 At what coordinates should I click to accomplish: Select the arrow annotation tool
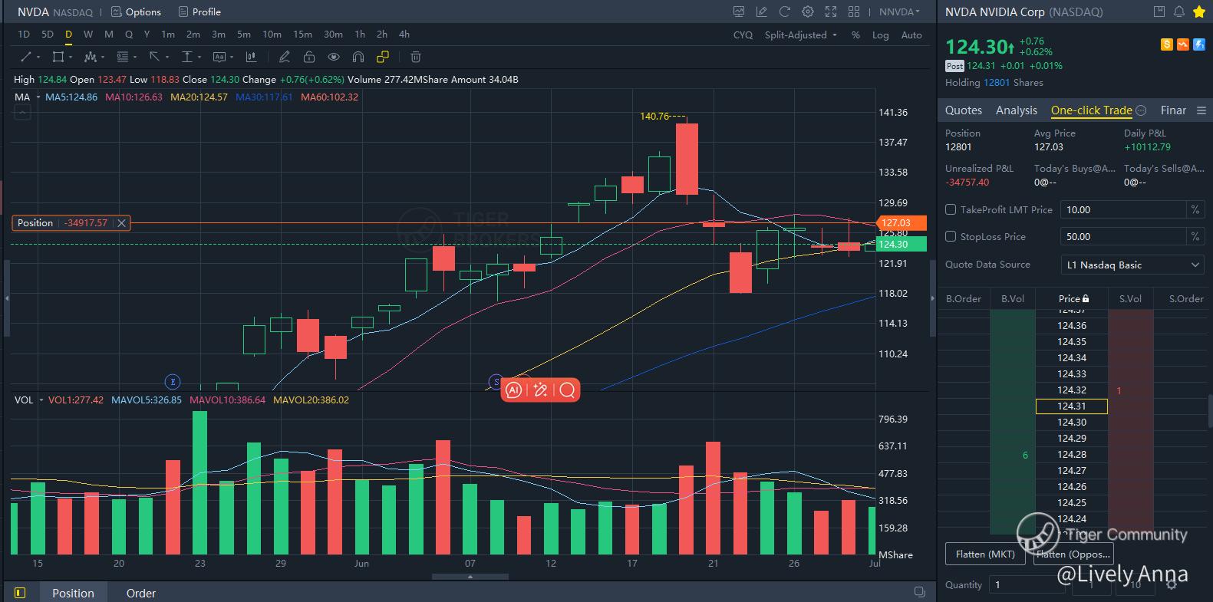point(154,57)
